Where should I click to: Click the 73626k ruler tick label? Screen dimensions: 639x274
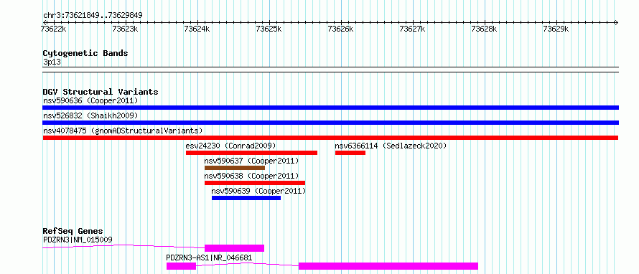(341, 29)
